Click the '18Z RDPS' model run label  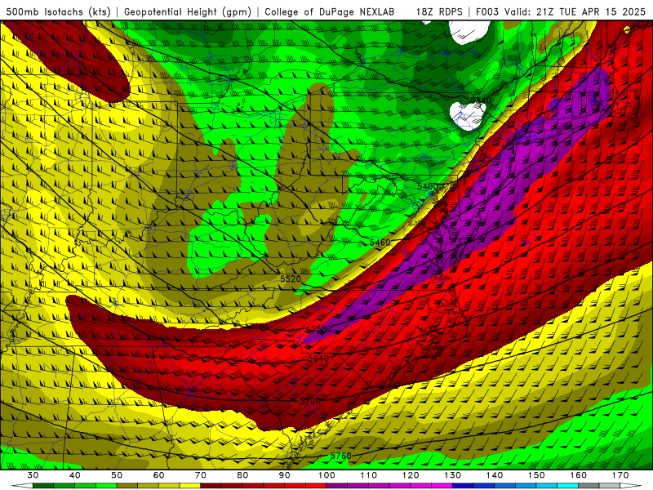(439, 11)
